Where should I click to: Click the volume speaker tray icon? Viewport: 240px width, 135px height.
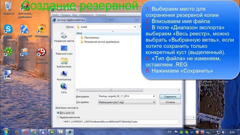pyautogui.click(x=224, y=132)
